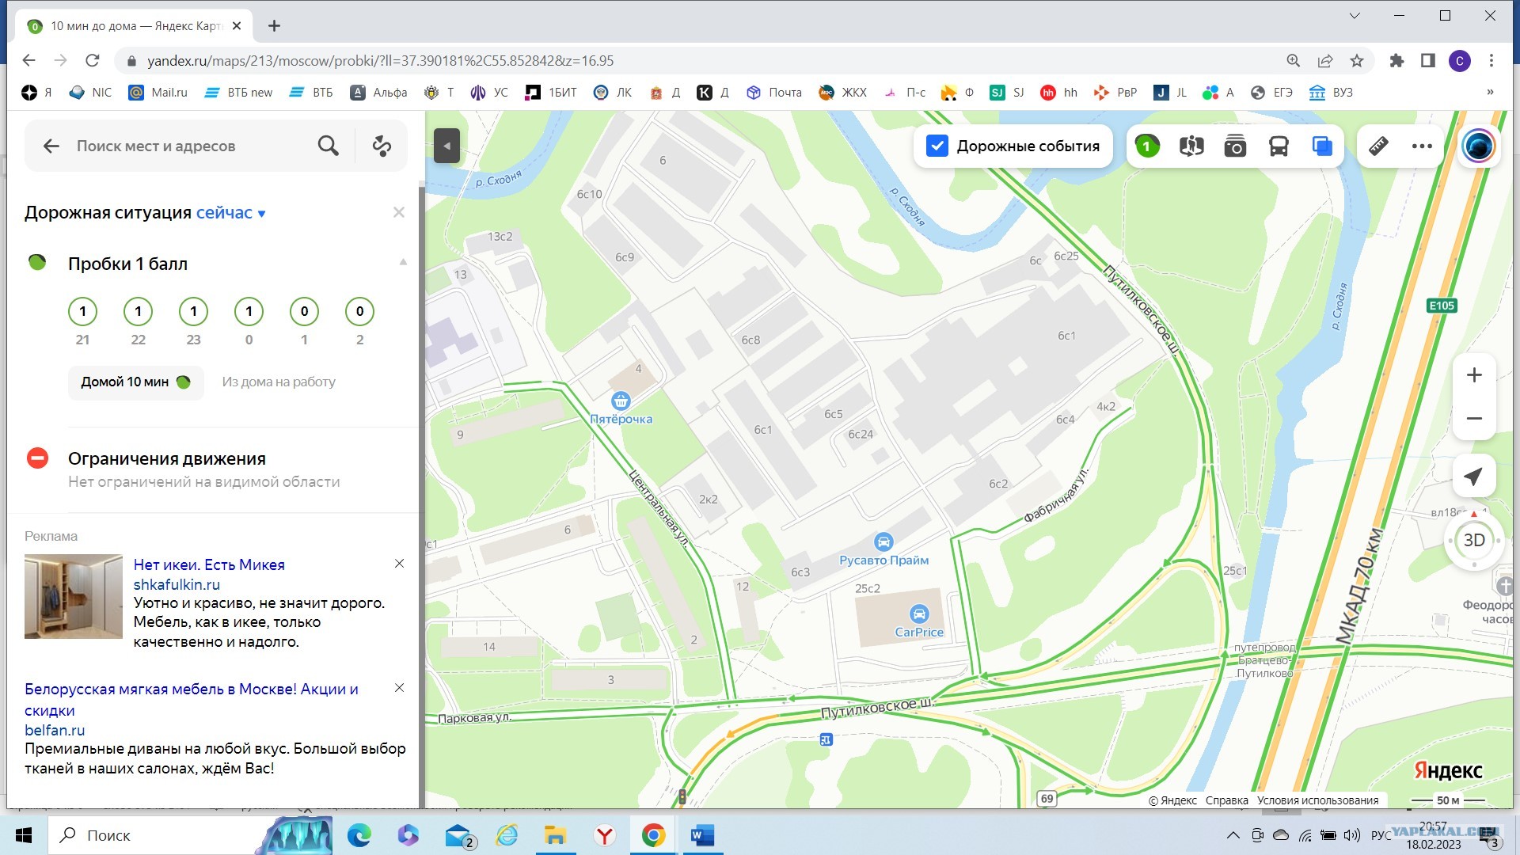Viewport: 1520px width, 855px height.
Task: Select the traffic forecast for hour 22
Action: (x=138, y=311)
